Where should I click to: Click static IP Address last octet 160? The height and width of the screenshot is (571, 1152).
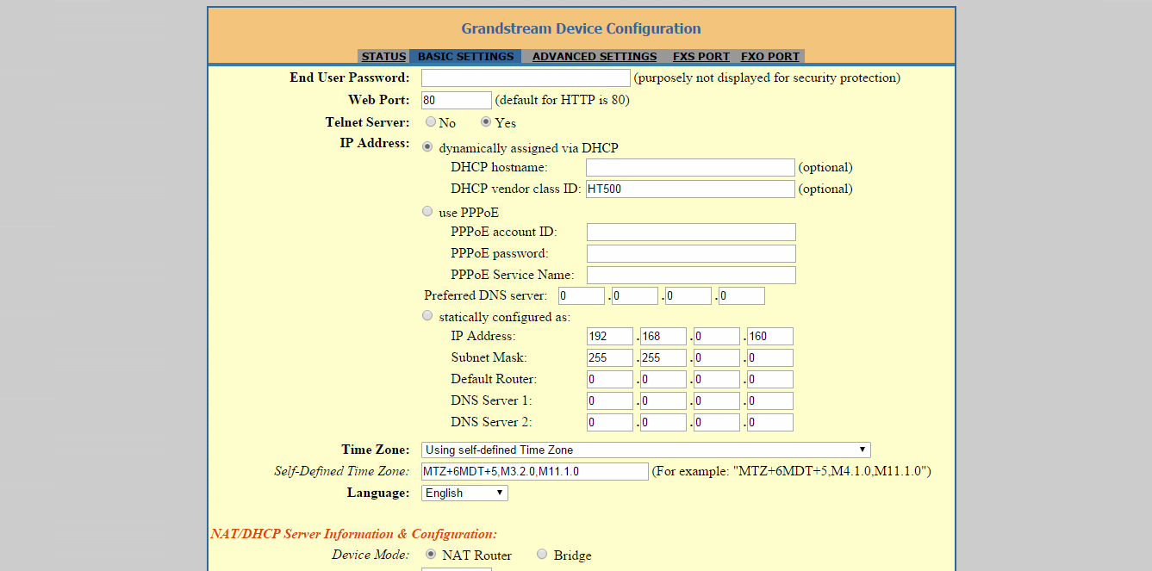point(770,337)
